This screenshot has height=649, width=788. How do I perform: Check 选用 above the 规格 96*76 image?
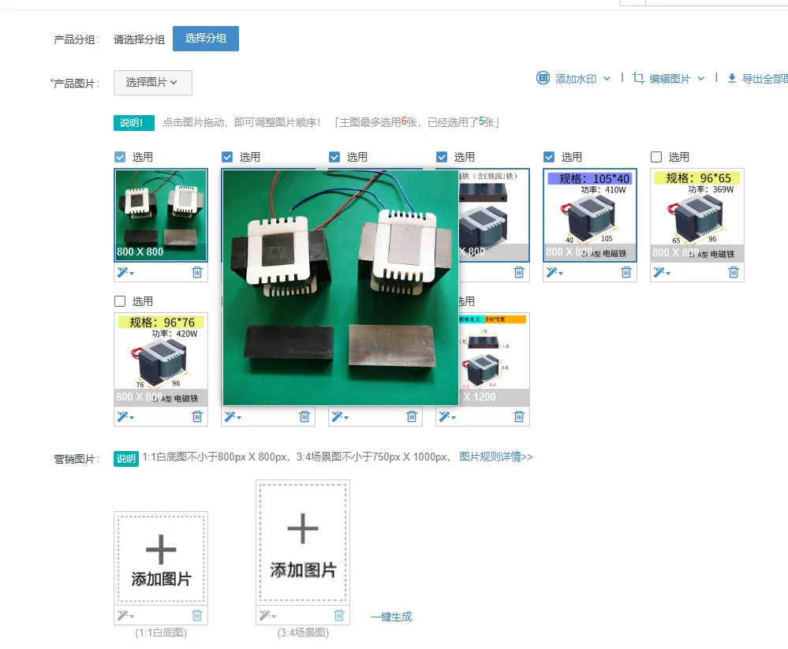[120, 301]
